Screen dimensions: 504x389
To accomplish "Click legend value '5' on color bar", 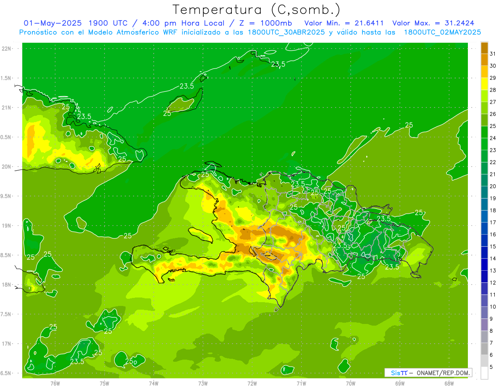I will pos(491,367).
